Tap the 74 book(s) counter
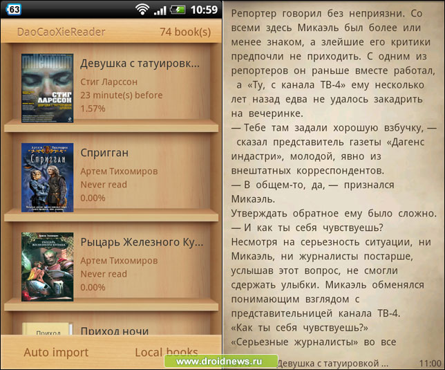This screenshot has width=445, height=370. [x=185, y=32]
